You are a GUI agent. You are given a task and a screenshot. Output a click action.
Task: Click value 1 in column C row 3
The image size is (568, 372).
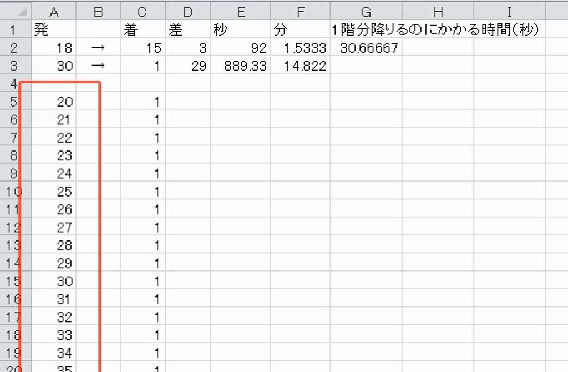[x=143, y=66]
